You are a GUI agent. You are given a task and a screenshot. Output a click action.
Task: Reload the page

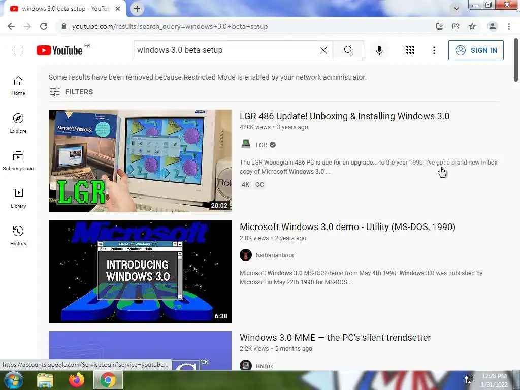(44, 26)
